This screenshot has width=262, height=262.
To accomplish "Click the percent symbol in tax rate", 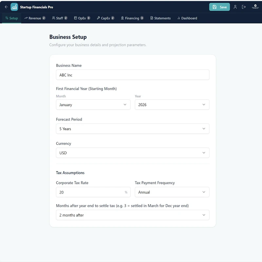I will click(126, 192).
